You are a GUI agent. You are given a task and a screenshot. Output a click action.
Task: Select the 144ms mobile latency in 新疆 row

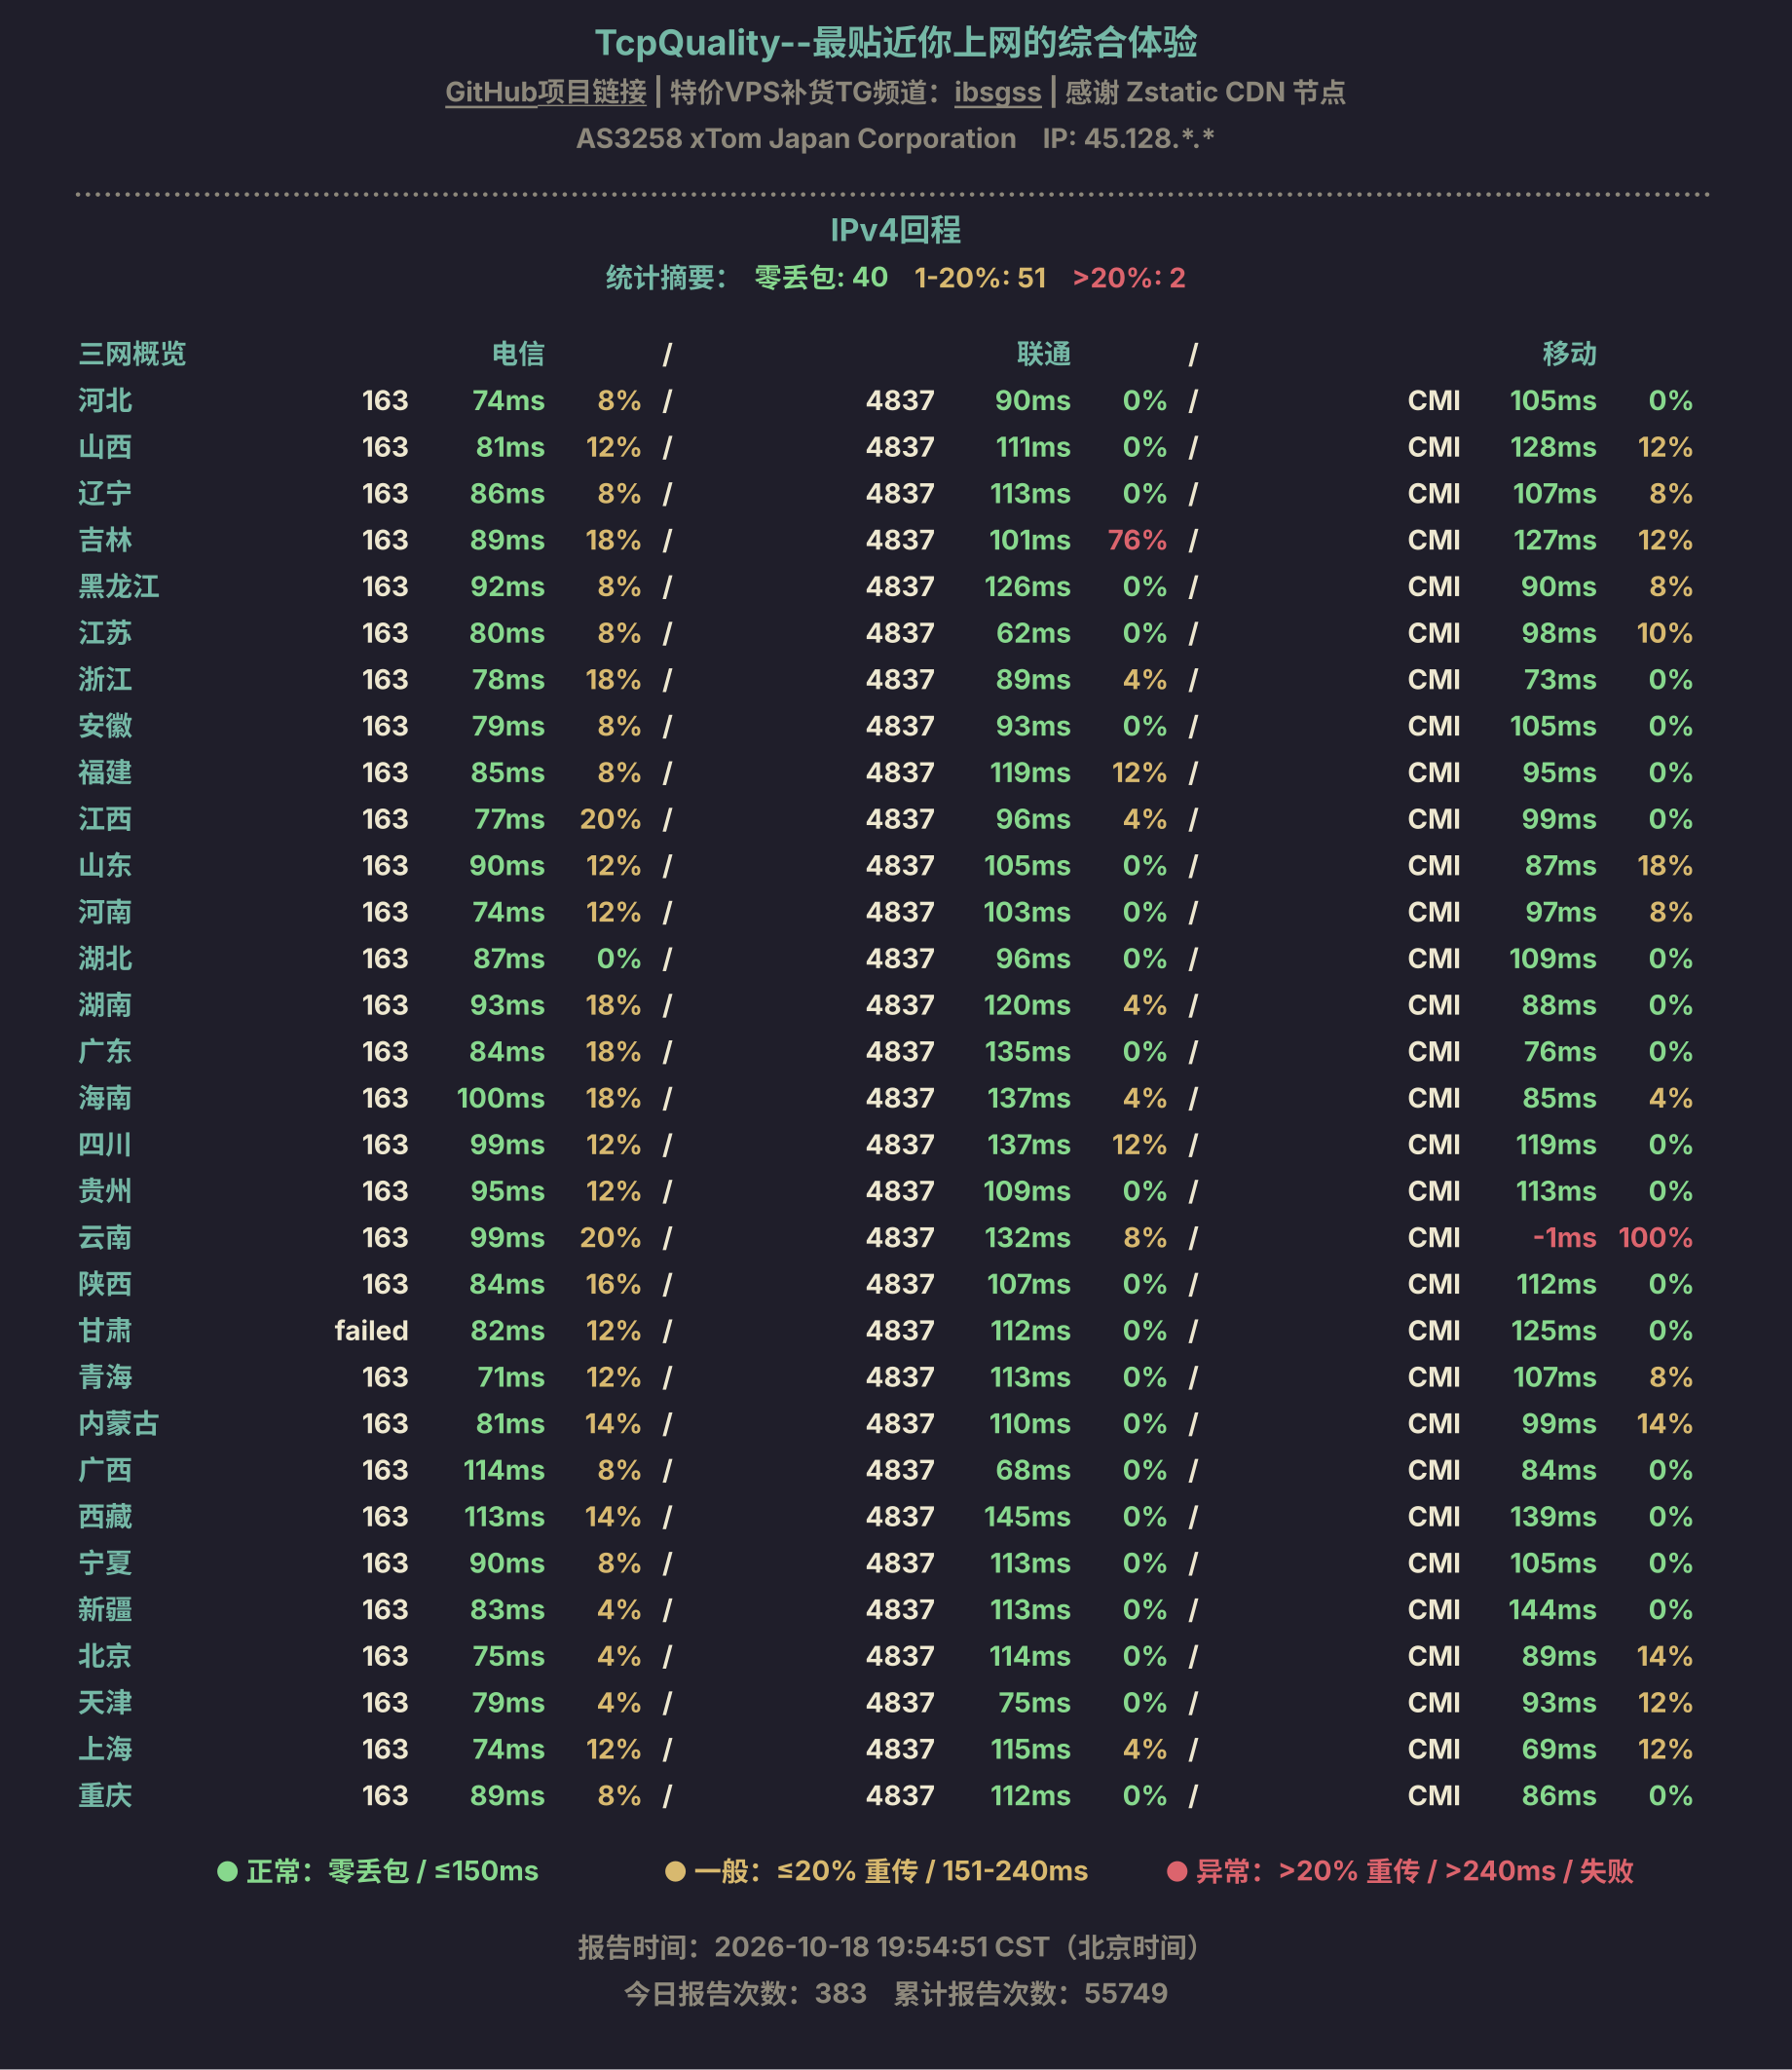1552,1609
